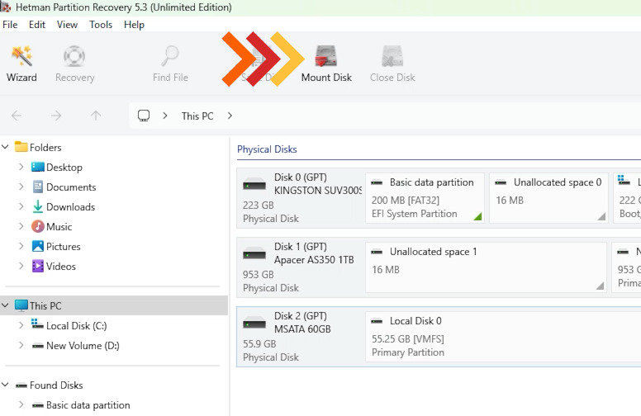Click the Physical Disks section header
Screen dimensions: 641x416
coord(267,149)
